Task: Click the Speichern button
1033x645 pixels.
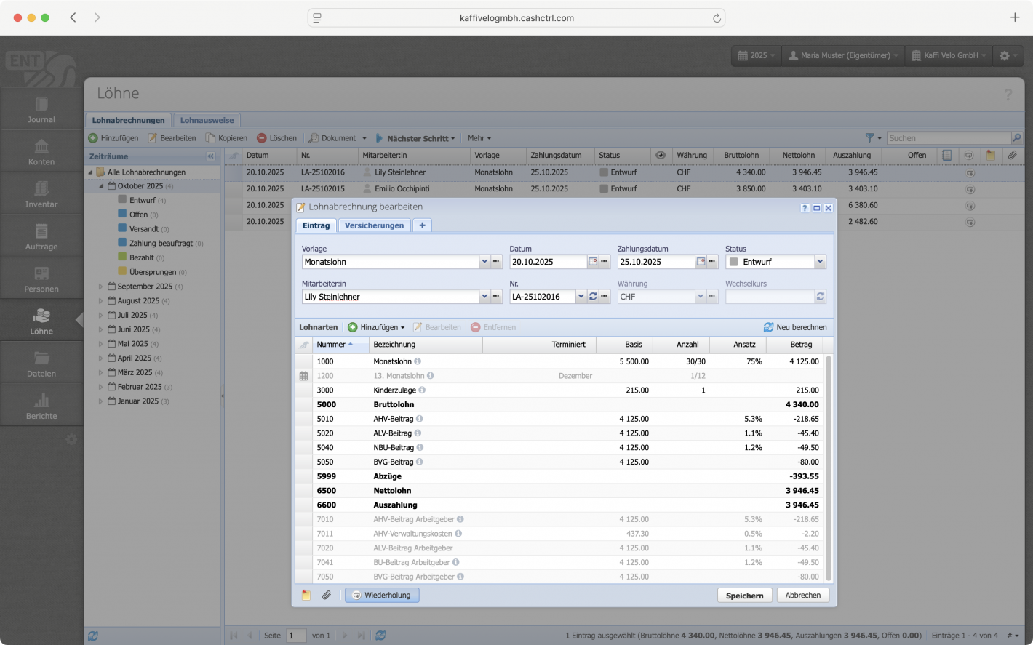Action: click(744, 595)
